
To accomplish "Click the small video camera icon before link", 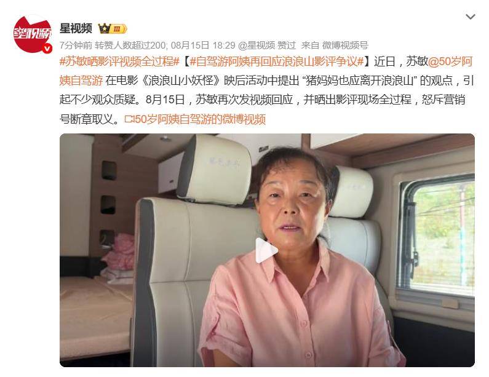I will point(129,119).
